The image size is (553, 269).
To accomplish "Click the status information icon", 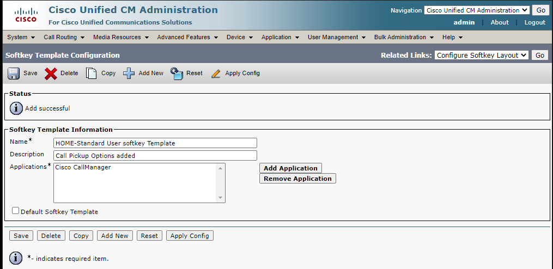I will 16,108.
